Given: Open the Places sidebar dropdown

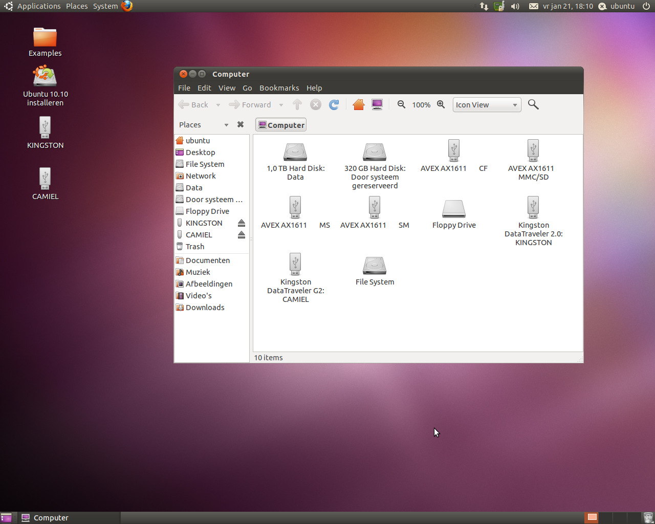Looking at the screenshot, I should (x=226, y=124).
